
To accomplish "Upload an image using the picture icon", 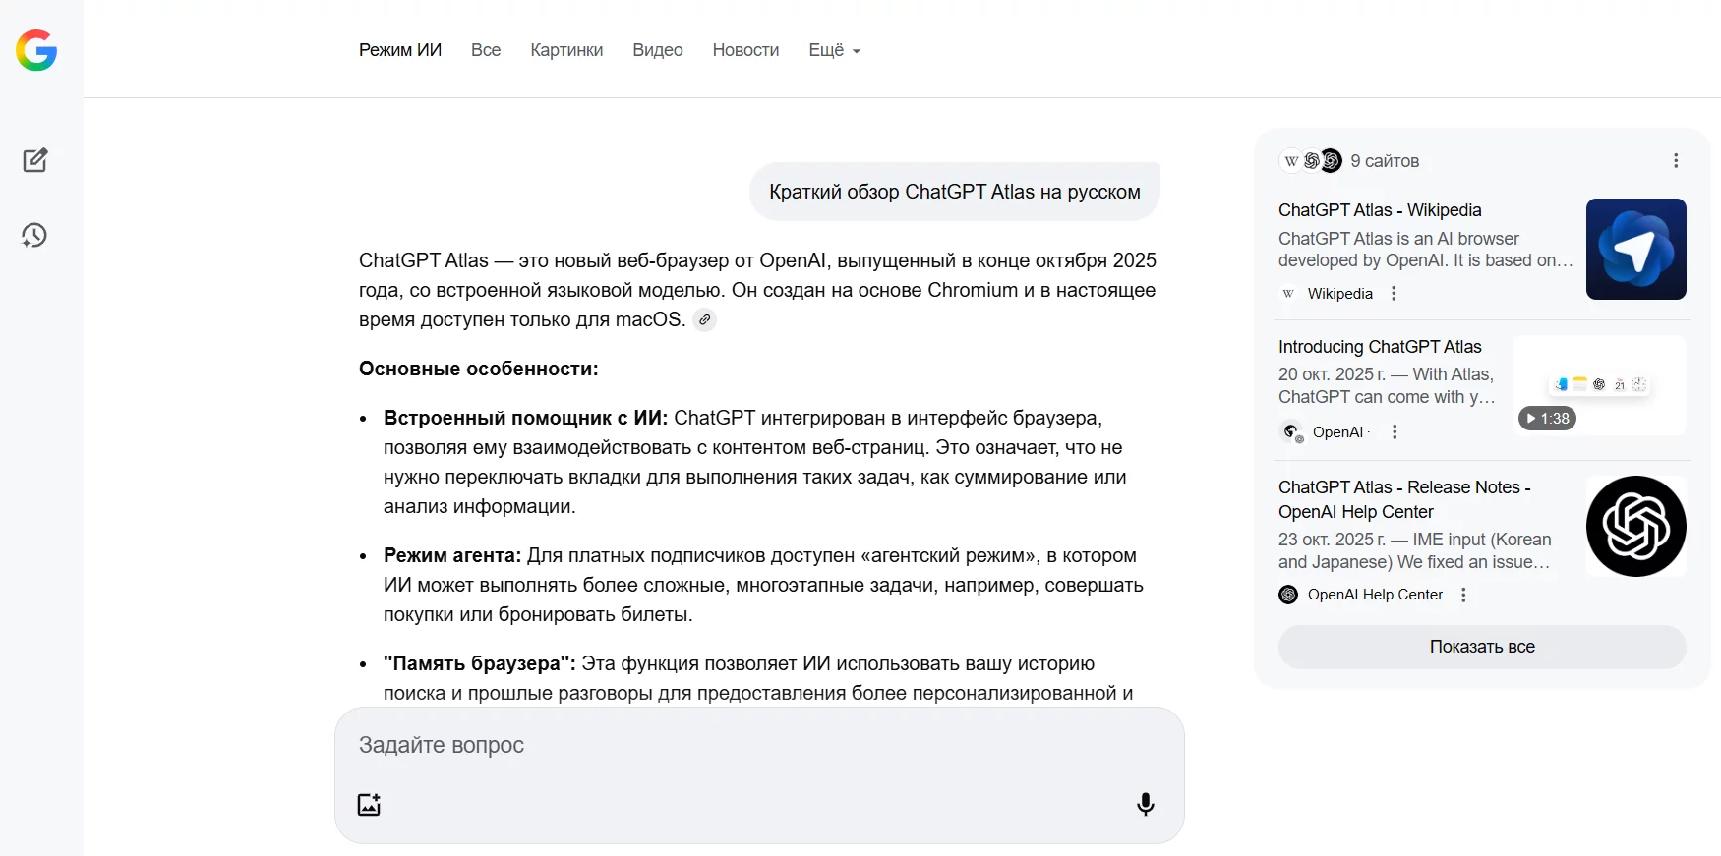I will (x=369, y=804).
